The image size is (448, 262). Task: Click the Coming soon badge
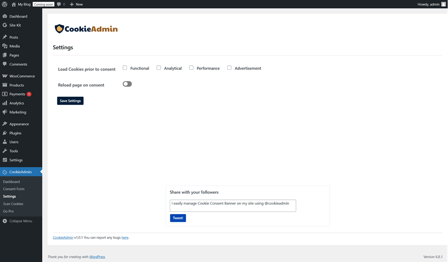43,4
